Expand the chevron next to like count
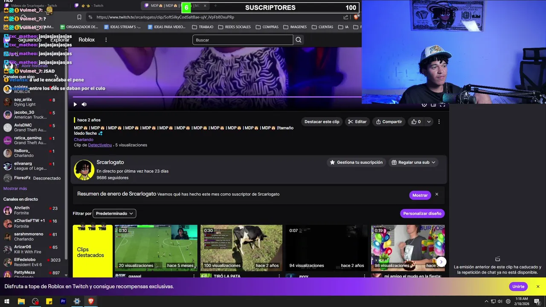Image resolution: width=546 pixels, height=307 pixels. [x=429, y=122]
